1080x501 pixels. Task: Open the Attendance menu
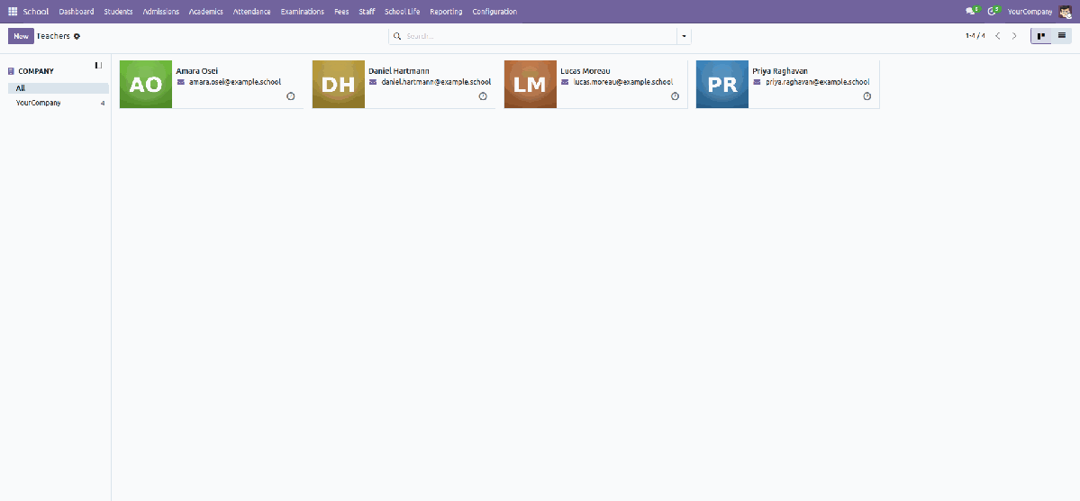[252, 12]
